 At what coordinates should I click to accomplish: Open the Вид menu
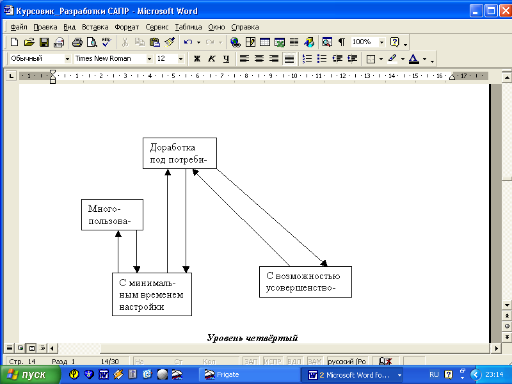(x=69, y=27)
